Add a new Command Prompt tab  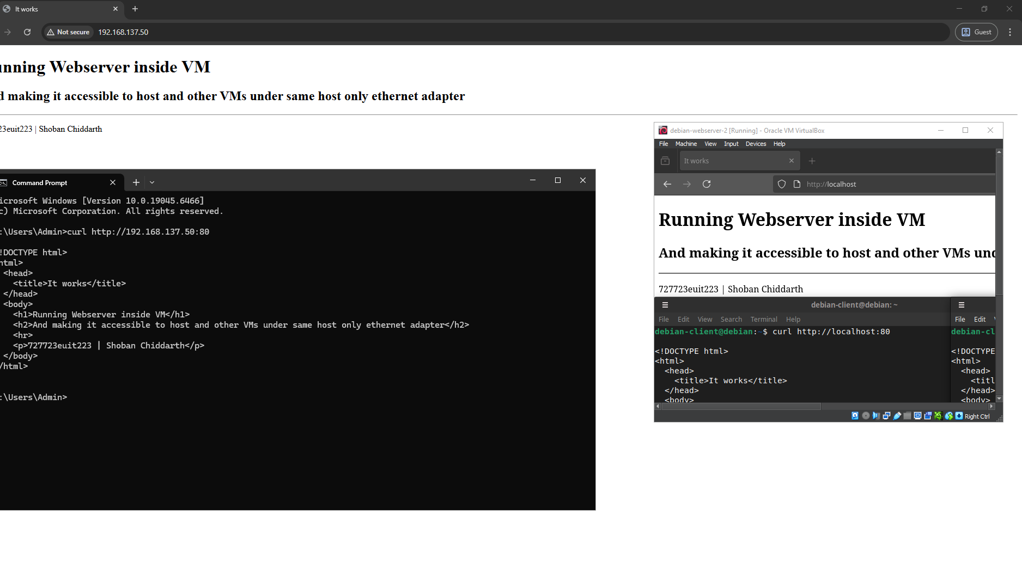point(136,183)
